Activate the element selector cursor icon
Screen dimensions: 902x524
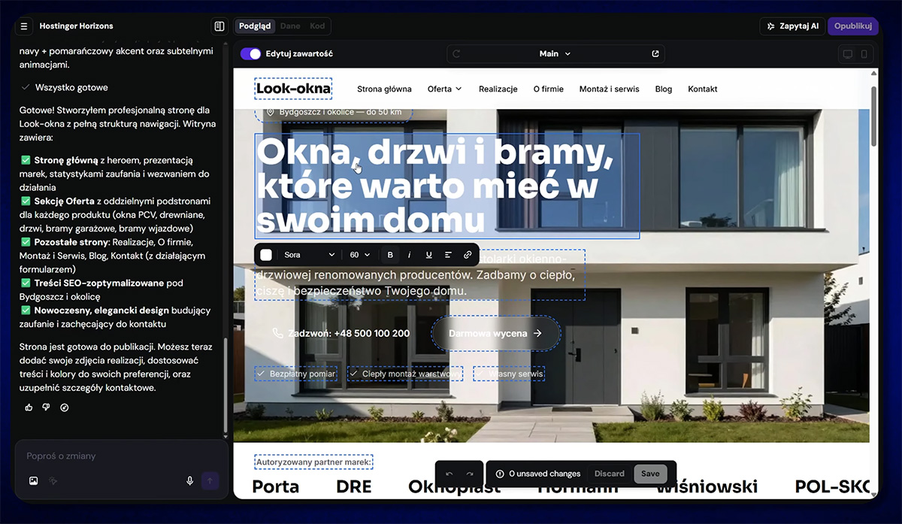coord(53,480)
